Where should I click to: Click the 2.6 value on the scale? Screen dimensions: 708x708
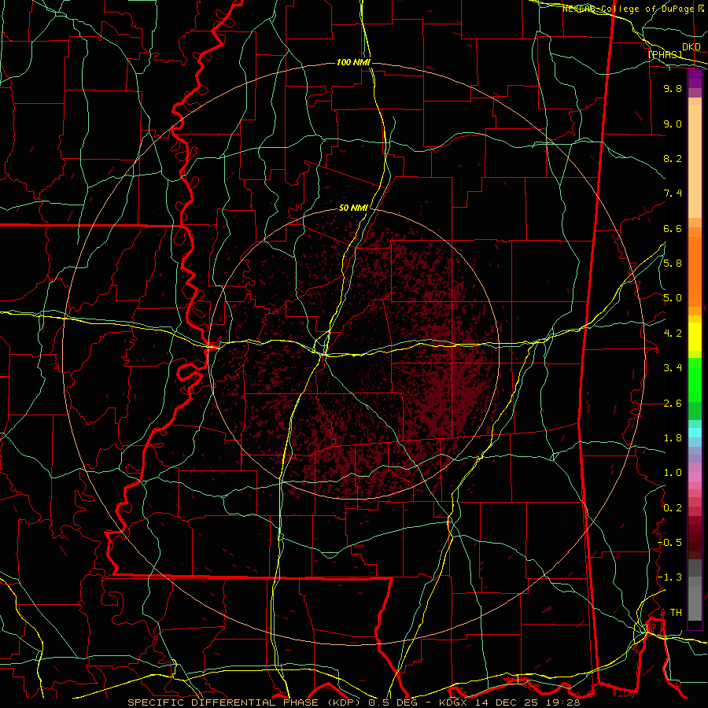coord(673,404)
